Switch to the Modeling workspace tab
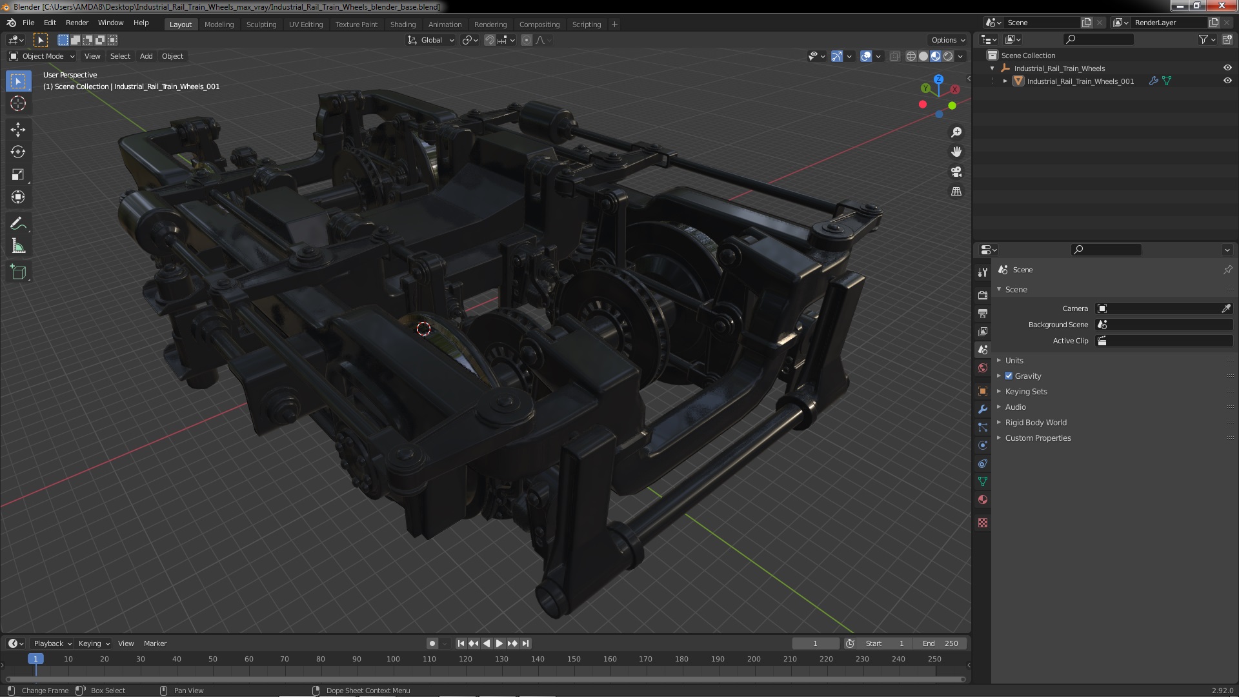Image resolution: width=1239 pixels, height=697 pixels. pyautogui.click(x=219, y=25)
